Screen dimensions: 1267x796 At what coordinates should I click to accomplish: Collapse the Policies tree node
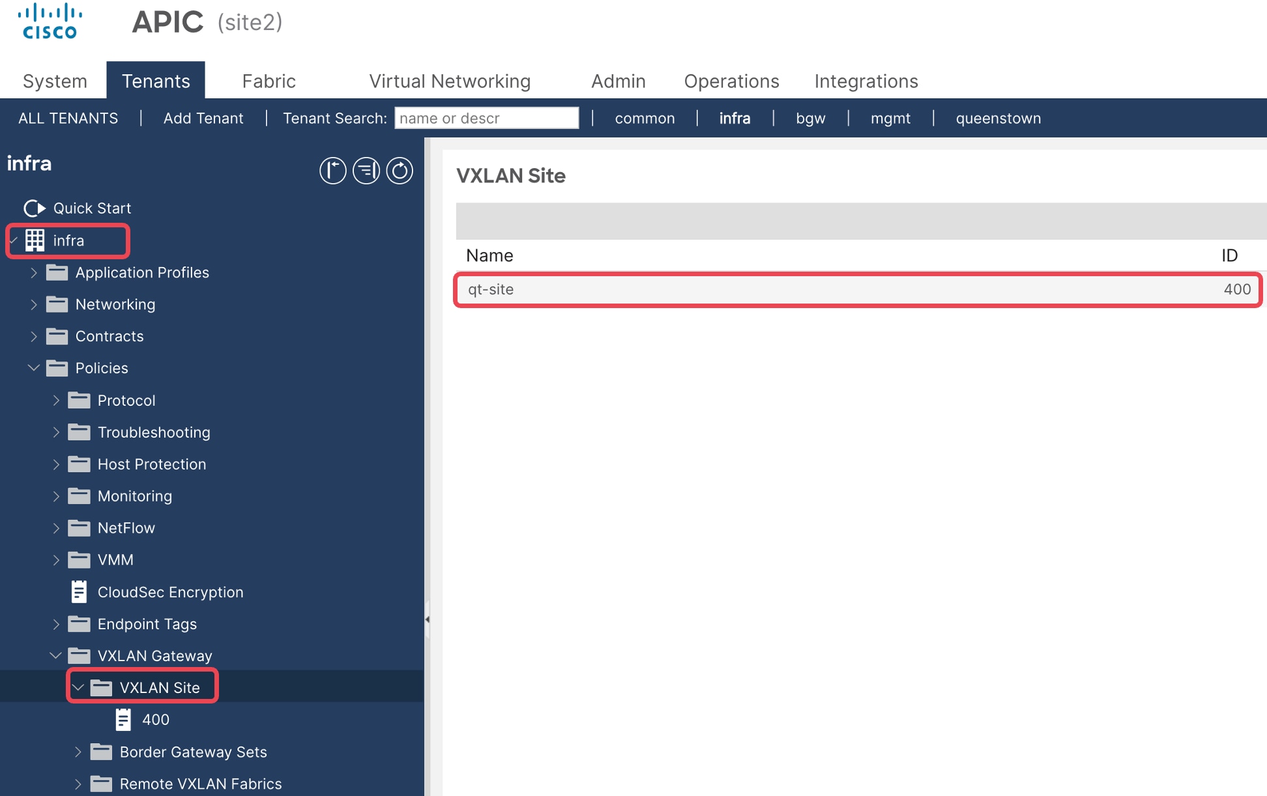tap(34, 368)
